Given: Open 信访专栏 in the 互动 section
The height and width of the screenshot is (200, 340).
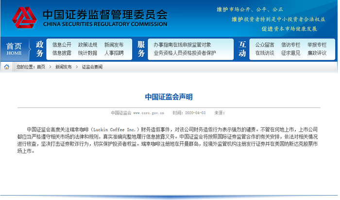Looking at the screenshot, I should [291, 45].
